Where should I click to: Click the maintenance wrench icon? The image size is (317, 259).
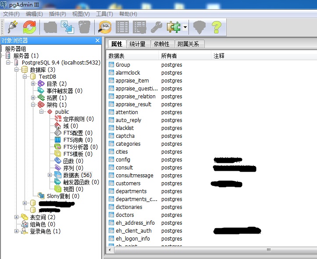coord(157,27)
